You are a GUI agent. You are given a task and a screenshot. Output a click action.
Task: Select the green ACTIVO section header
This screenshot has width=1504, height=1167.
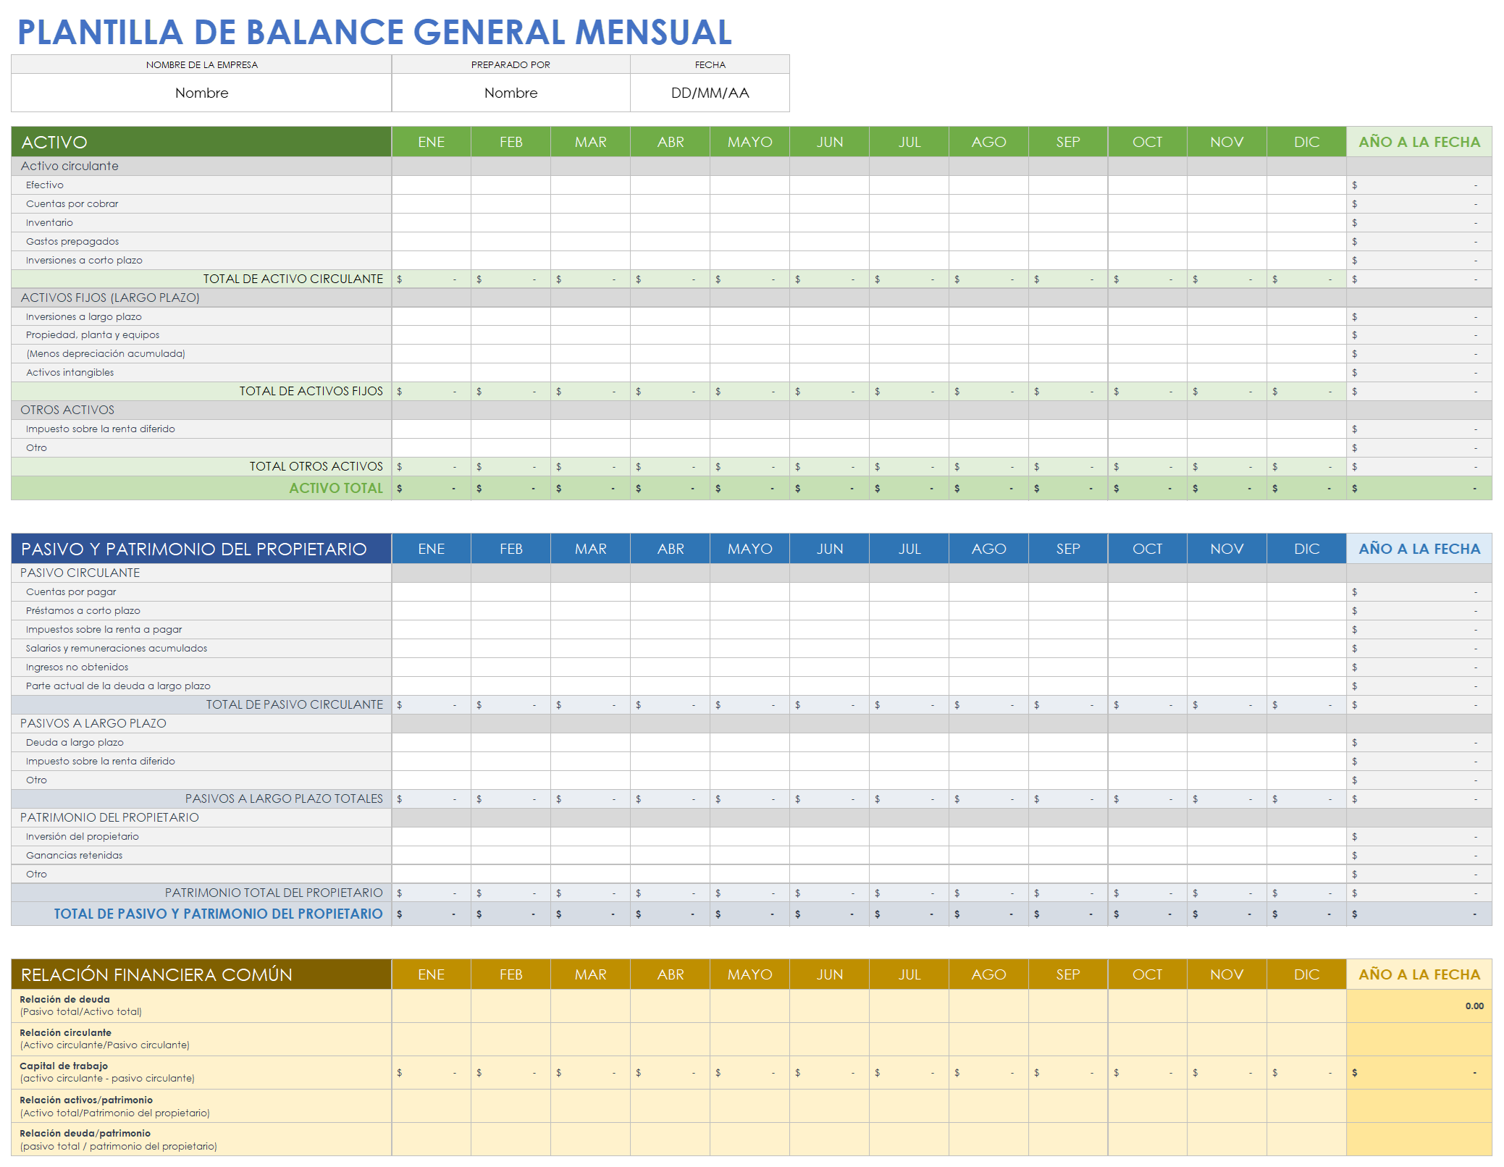click(x=201, y=142)
